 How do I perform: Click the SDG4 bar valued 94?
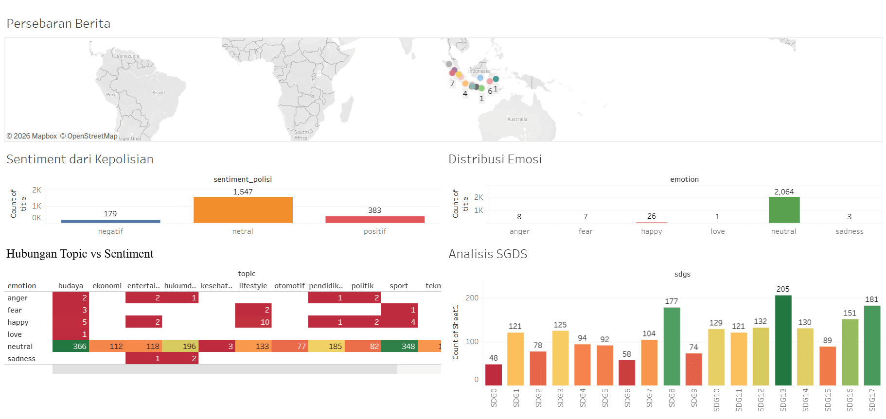tap(583, 365)
